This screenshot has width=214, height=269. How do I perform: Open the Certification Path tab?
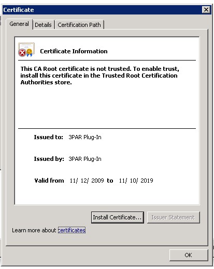pos(79,25)
